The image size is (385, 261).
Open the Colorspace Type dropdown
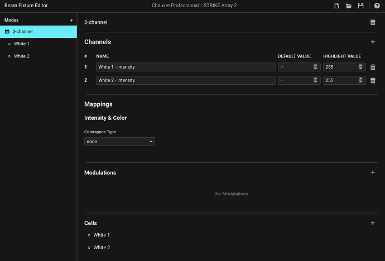pos(119,142)
